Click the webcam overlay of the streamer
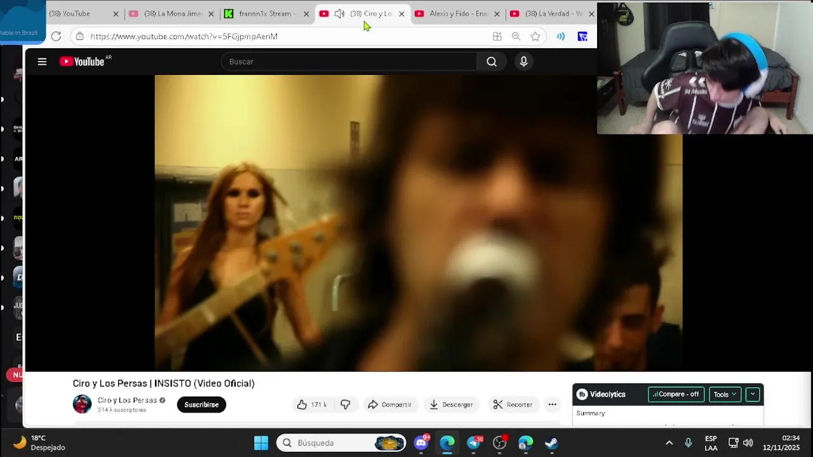Screen dimensions: 813x457 point(704,69)
